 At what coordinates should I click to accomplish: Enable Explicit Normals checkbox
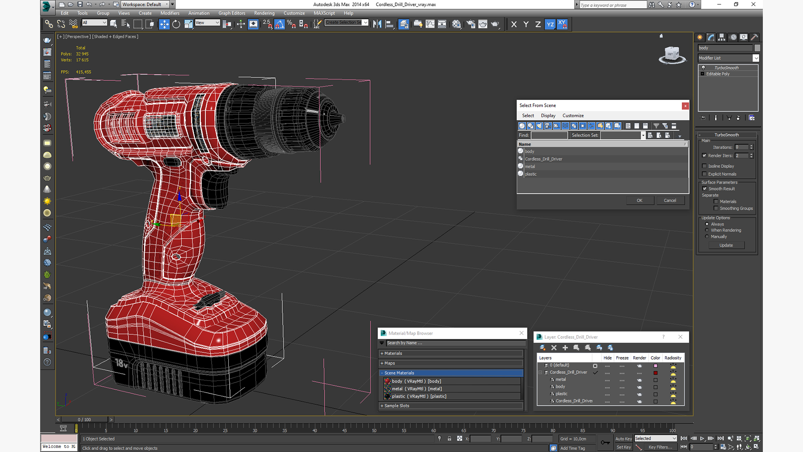pos(704,174)
